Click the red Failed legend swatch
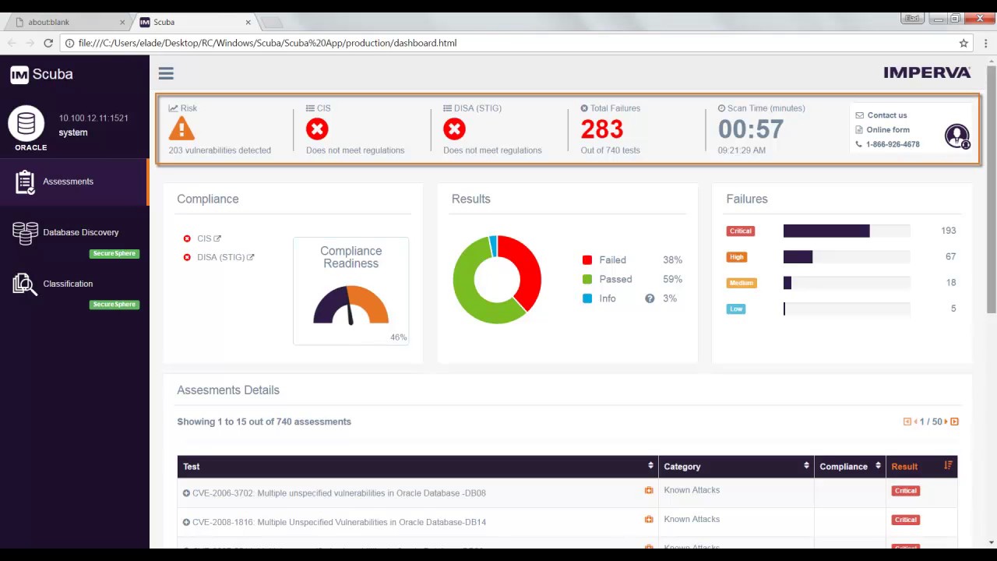This screenshot has width=997, height=561. pyautogui.click(x=587, y=260)
